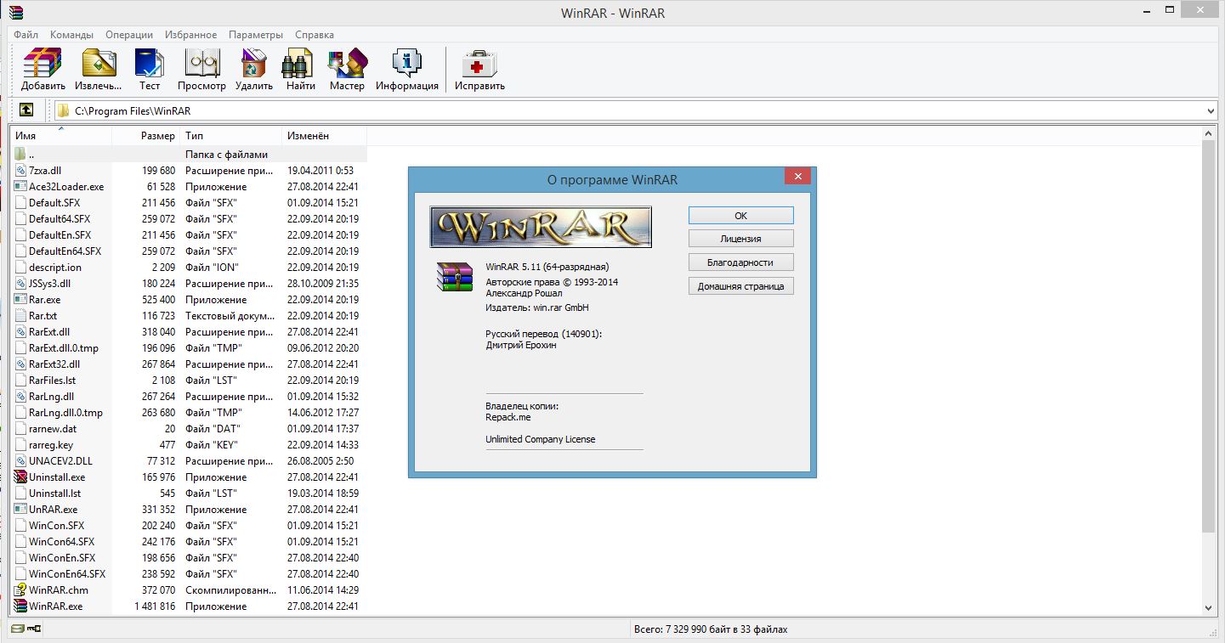Go up one folder level icon
1225x643 pixels.
26,110
